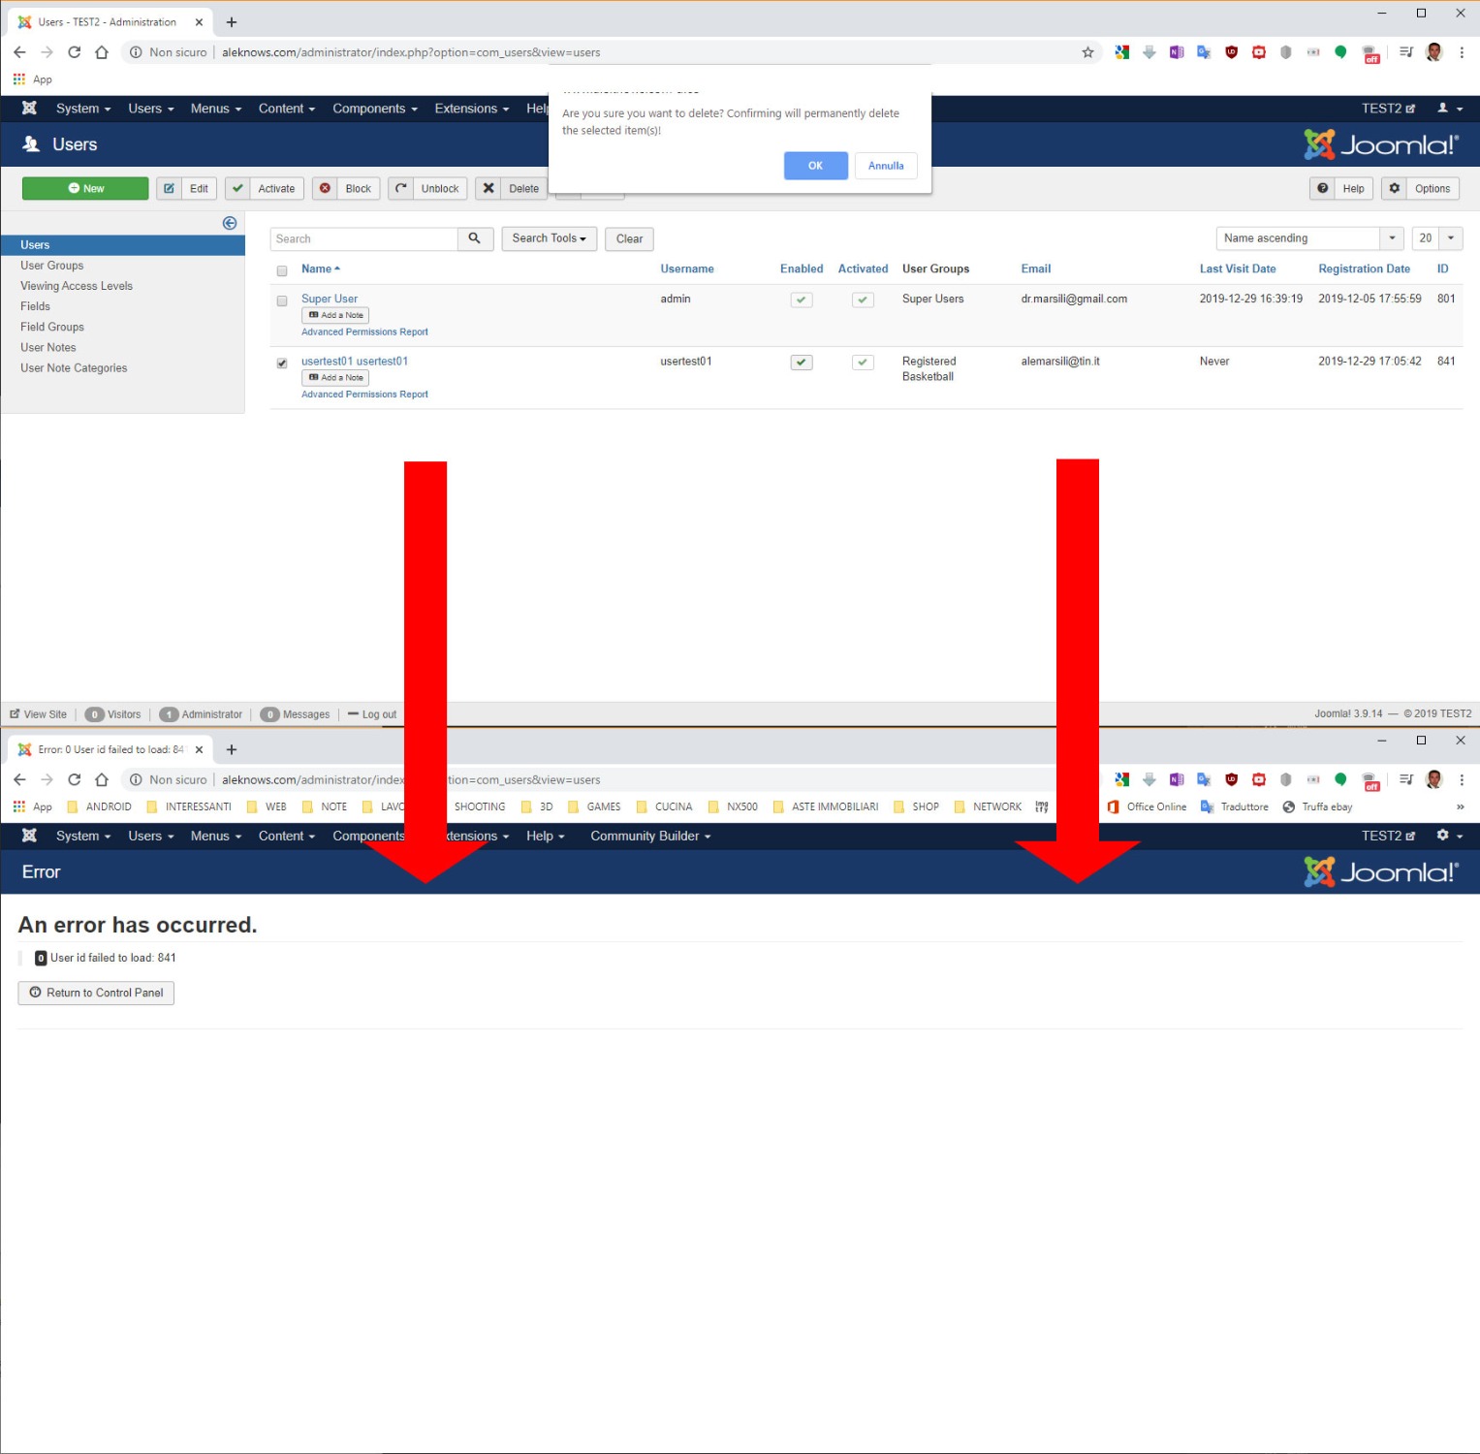Screen dimensions: 1480x1454
Task: Click the Clear search button
Action: 629,238
